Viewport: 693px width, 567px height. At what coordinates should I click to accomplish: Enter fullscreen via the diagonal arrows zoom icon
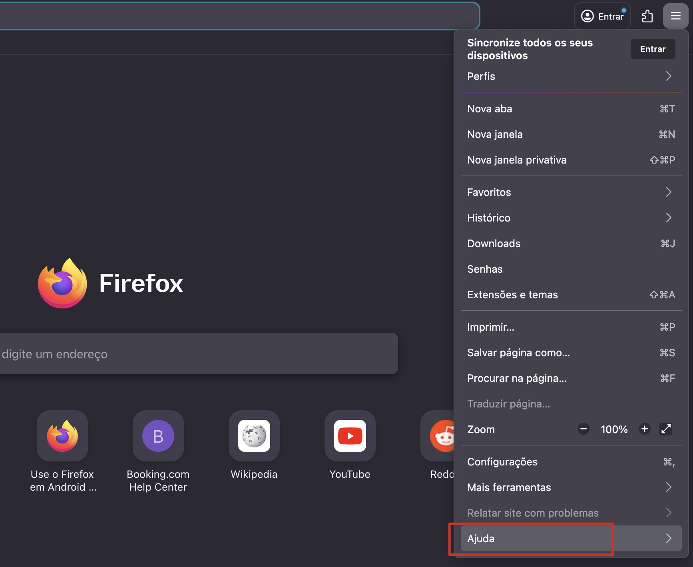(665, 429)
